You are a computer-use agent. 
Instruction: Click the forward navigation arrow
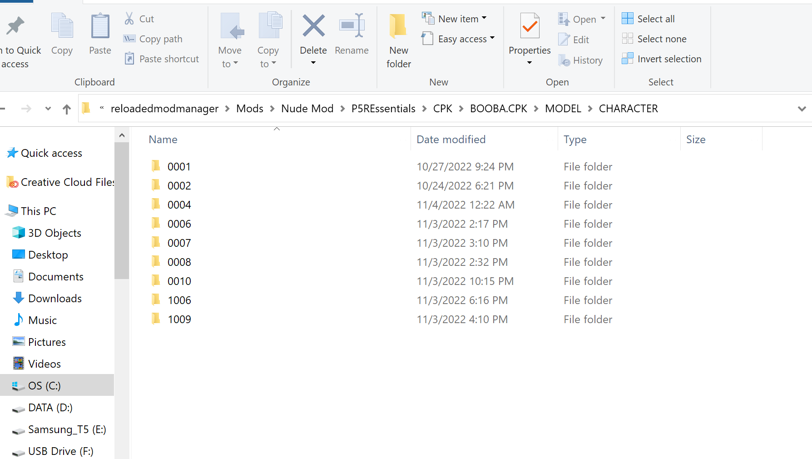pyautogui.click(x=26, y=109)
